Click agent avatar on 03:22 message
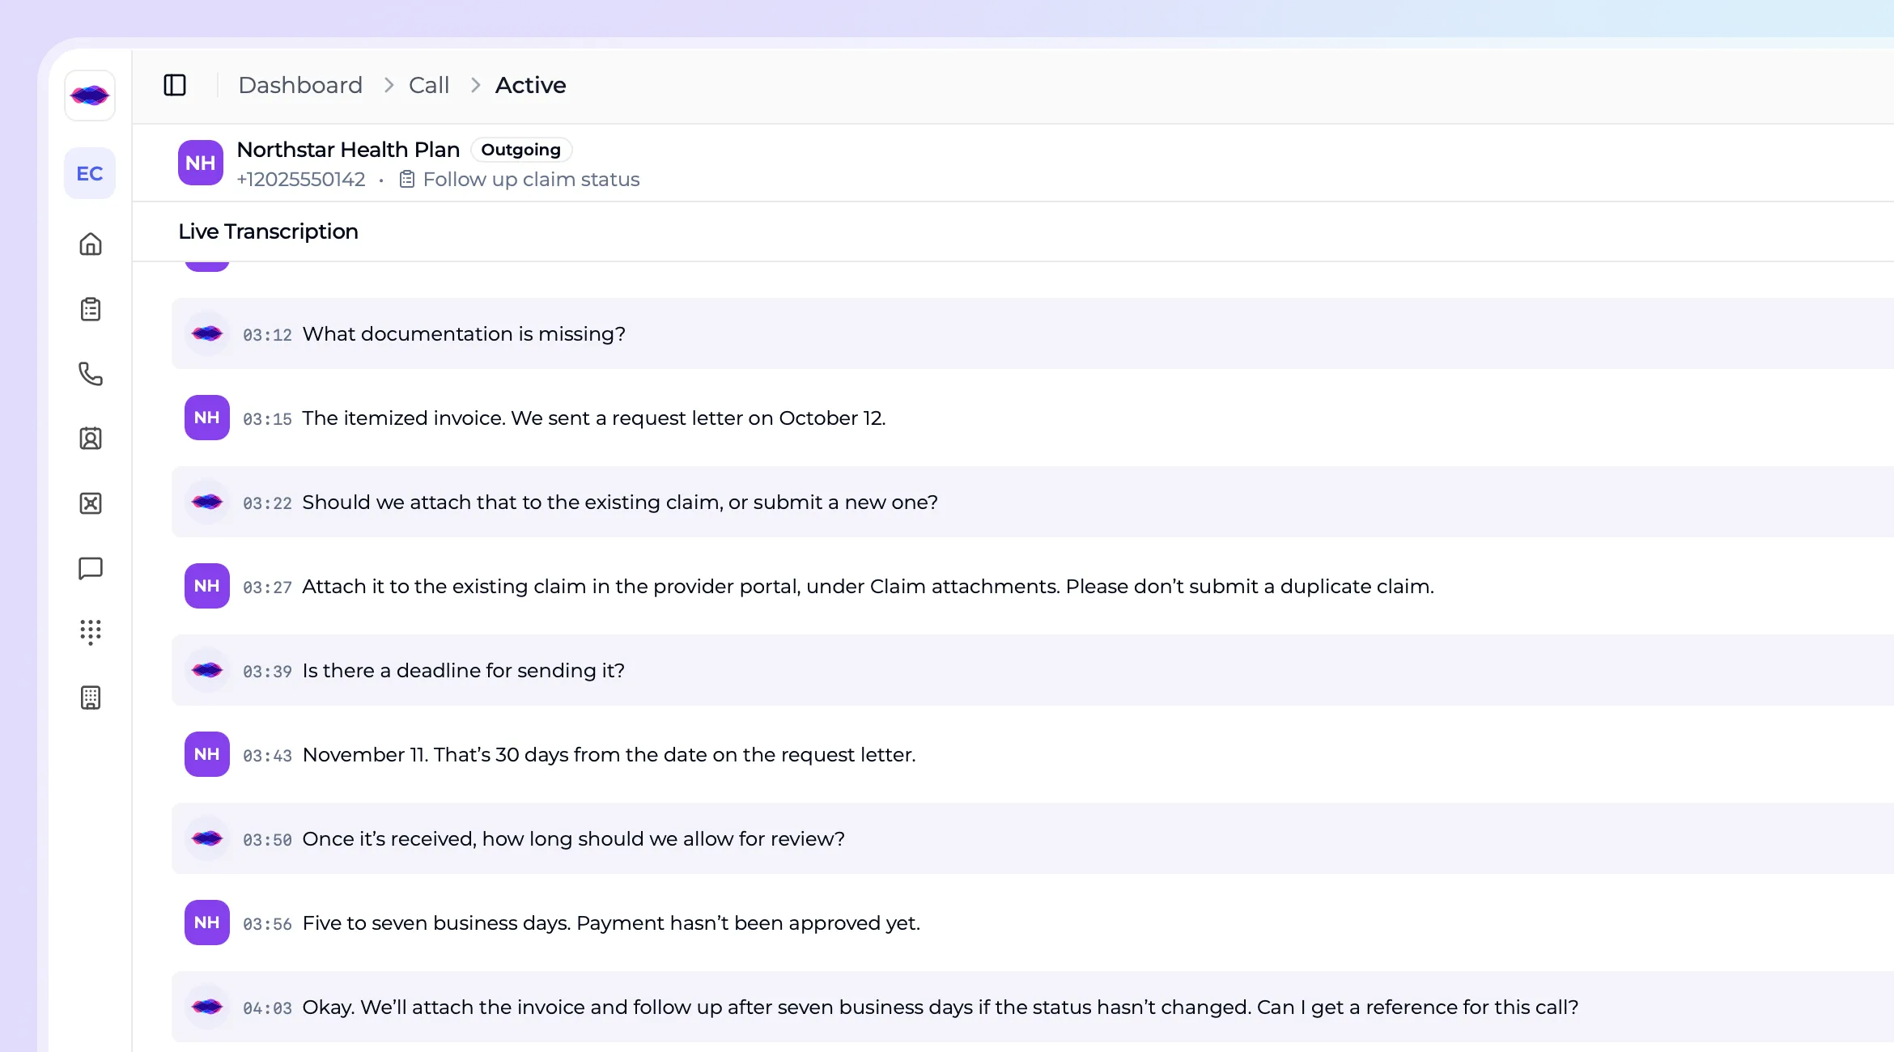The image size is (1894, 1052). click(x=207, y=502)
